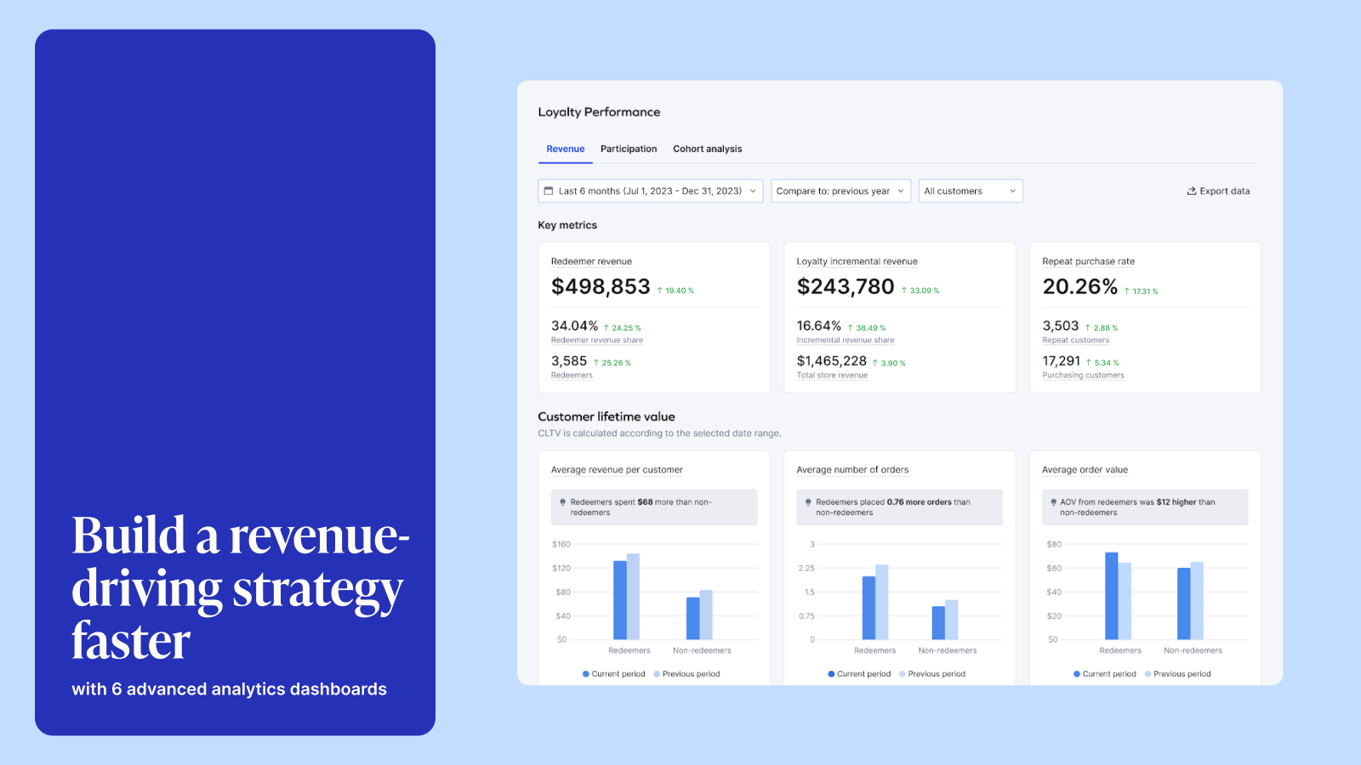
Task: Open the All customers filter dropdown
Action: pos(970,191)
